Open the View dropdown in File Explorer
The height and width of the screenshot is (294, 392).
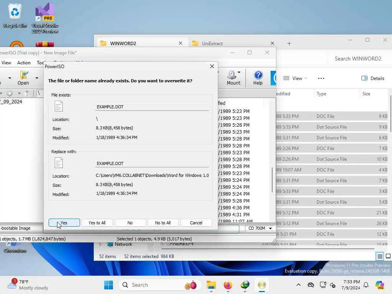tap(295, 78)
